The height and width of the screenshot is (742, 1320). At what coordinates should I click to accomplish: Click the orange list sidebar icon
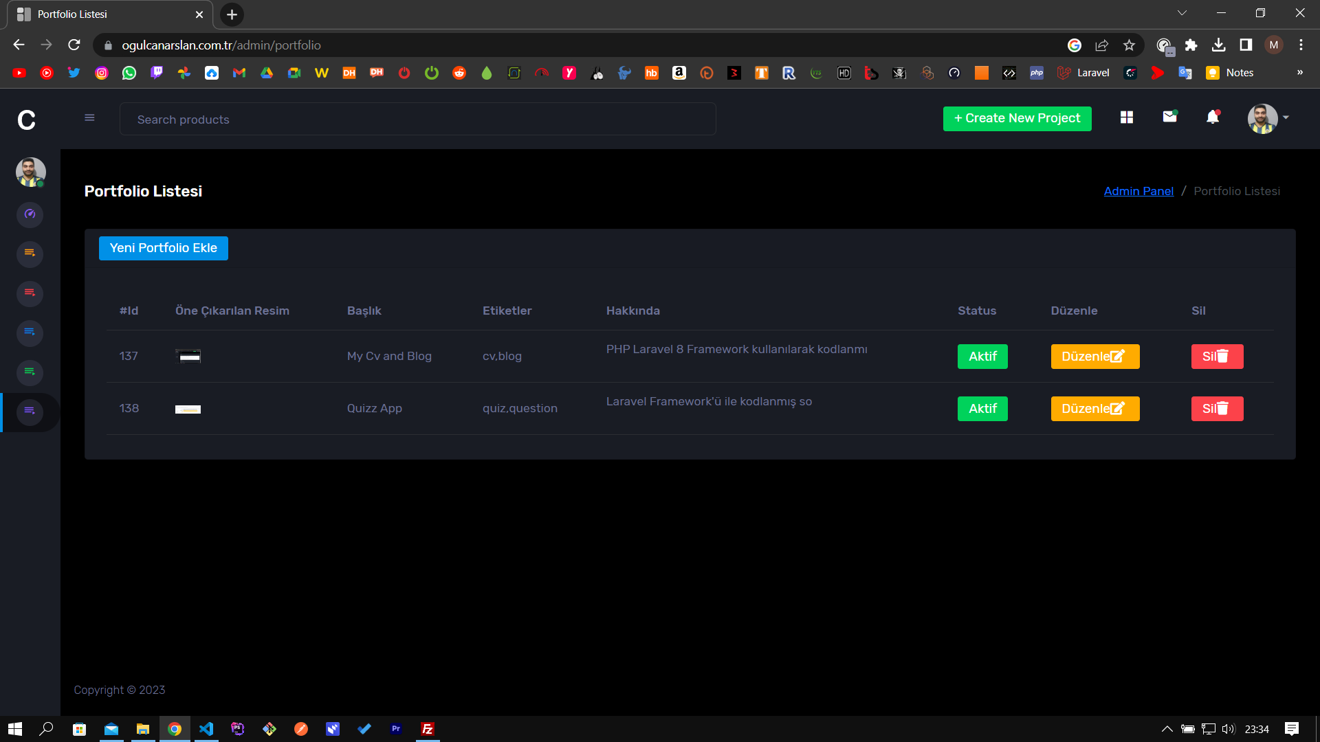point(30,254)
